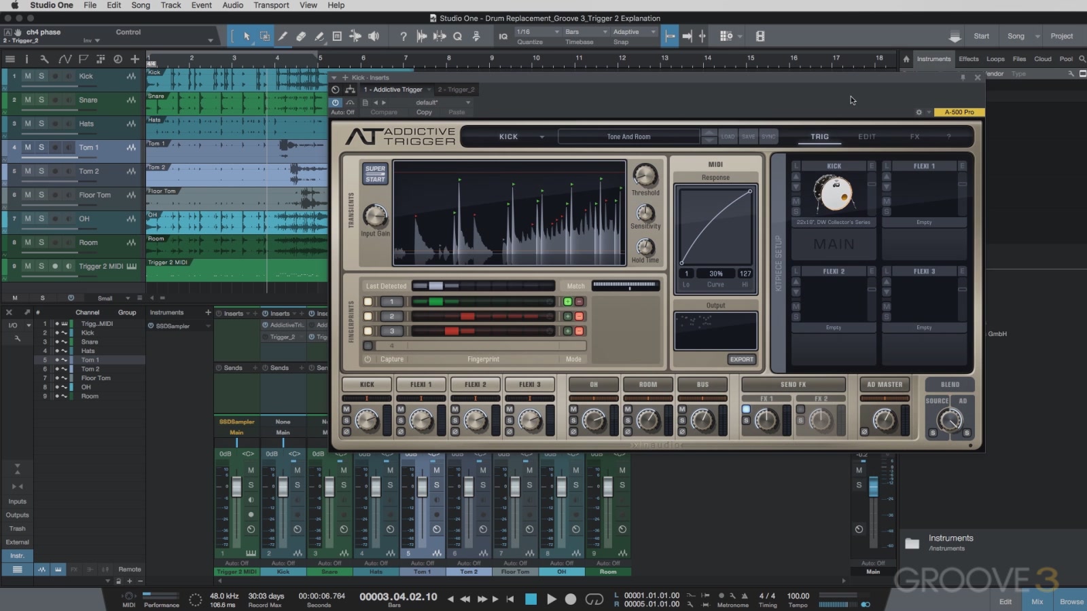Open the browser home icon
The width and height of the screenshot is (1087, 611).
906,59
